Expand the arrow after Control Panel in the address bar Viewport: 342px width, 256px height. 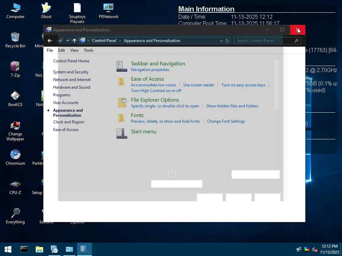pos(120,41)
